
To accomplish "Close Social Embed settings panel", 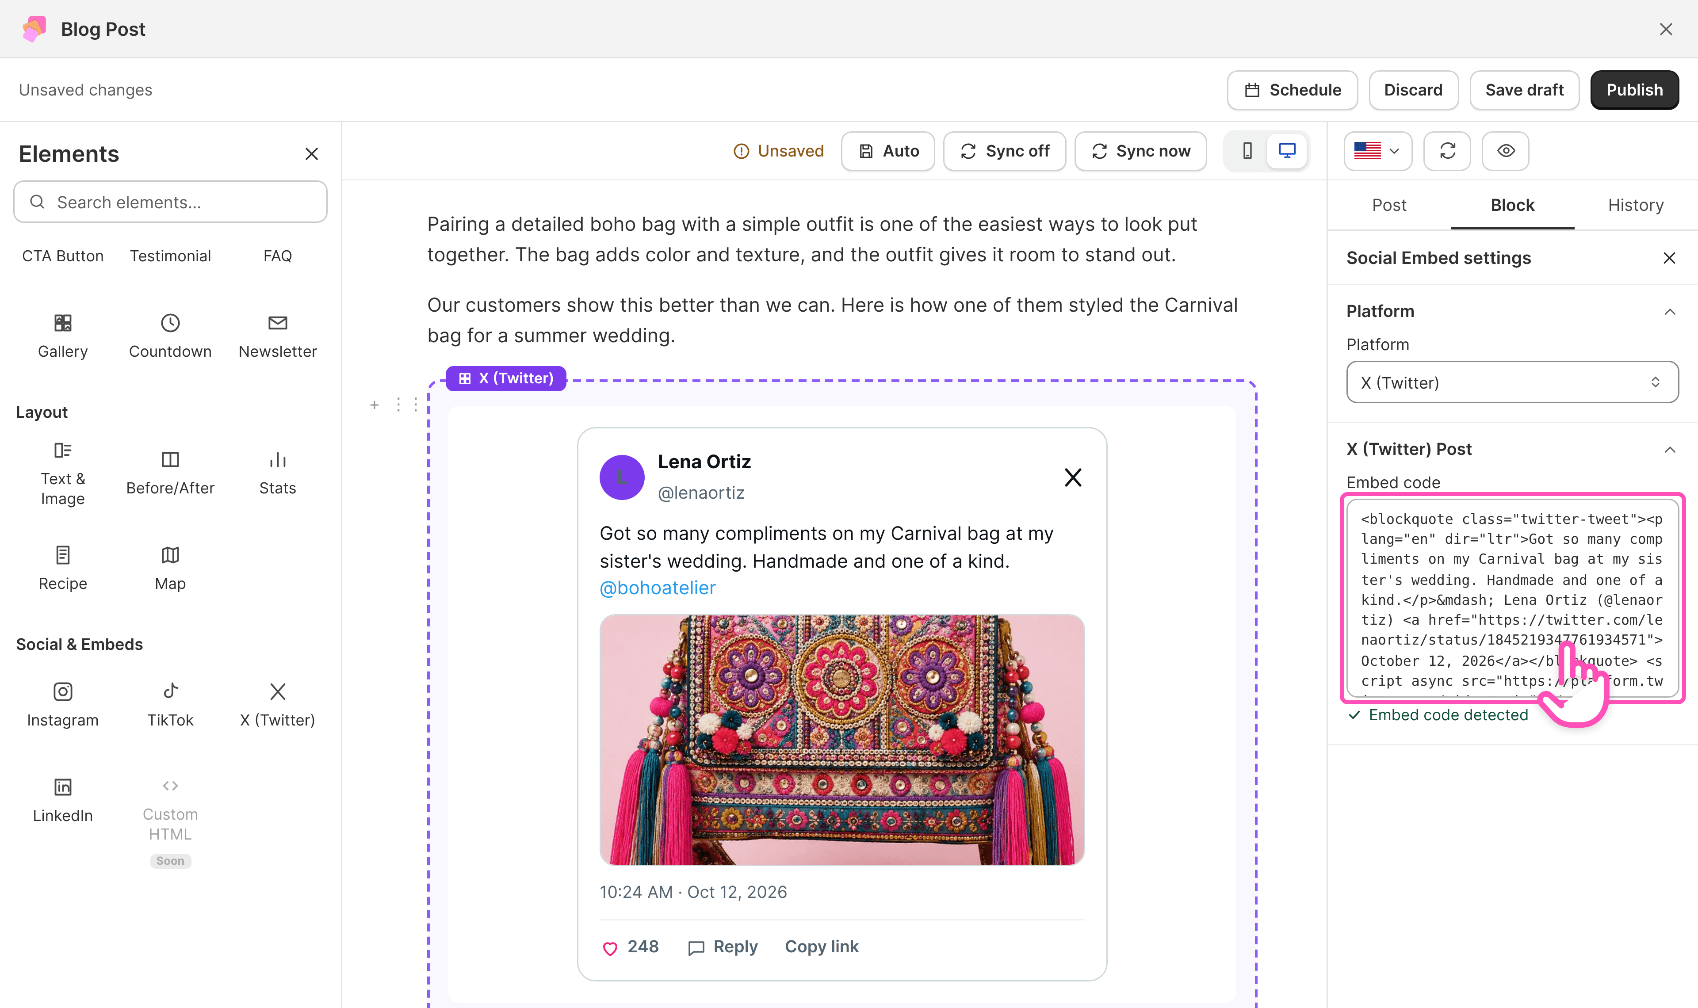I will [x=1669, y=258].
